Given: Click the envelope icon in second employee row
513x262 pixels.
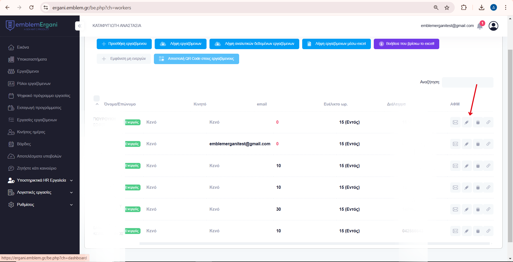Looking at the screenshot, I should 455,144.
